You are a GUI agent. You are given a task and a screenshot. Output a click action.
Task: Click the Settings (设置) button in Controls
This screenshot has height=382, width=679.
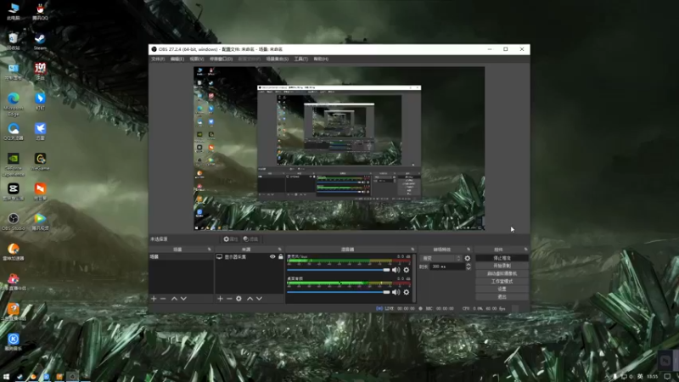pos(502,289)
